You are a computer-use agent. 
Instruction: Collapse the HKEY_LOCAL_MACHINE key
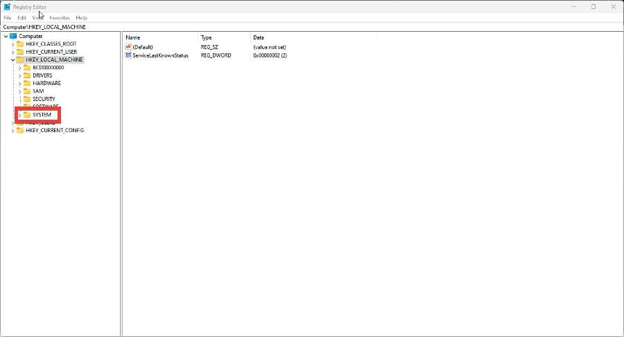(x=12, y=60)
